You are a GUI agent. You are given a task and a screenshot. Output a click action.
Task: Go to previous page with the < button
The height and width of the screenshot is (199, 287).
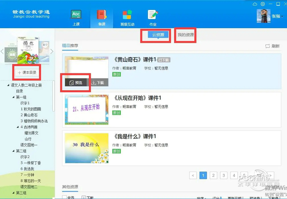pos(193,175)
